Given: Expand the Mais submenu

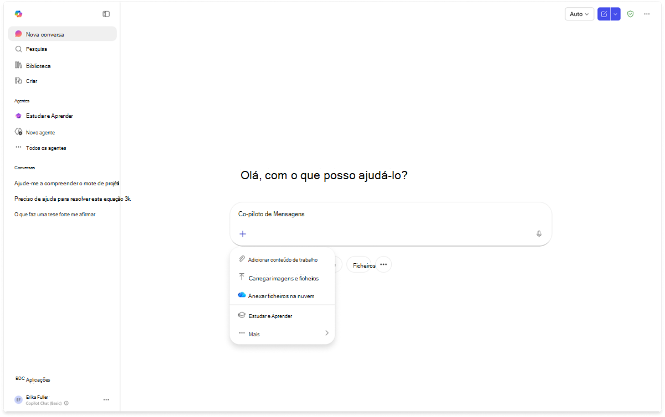Looking at the screenshot, I should click(x=282, y=333).
